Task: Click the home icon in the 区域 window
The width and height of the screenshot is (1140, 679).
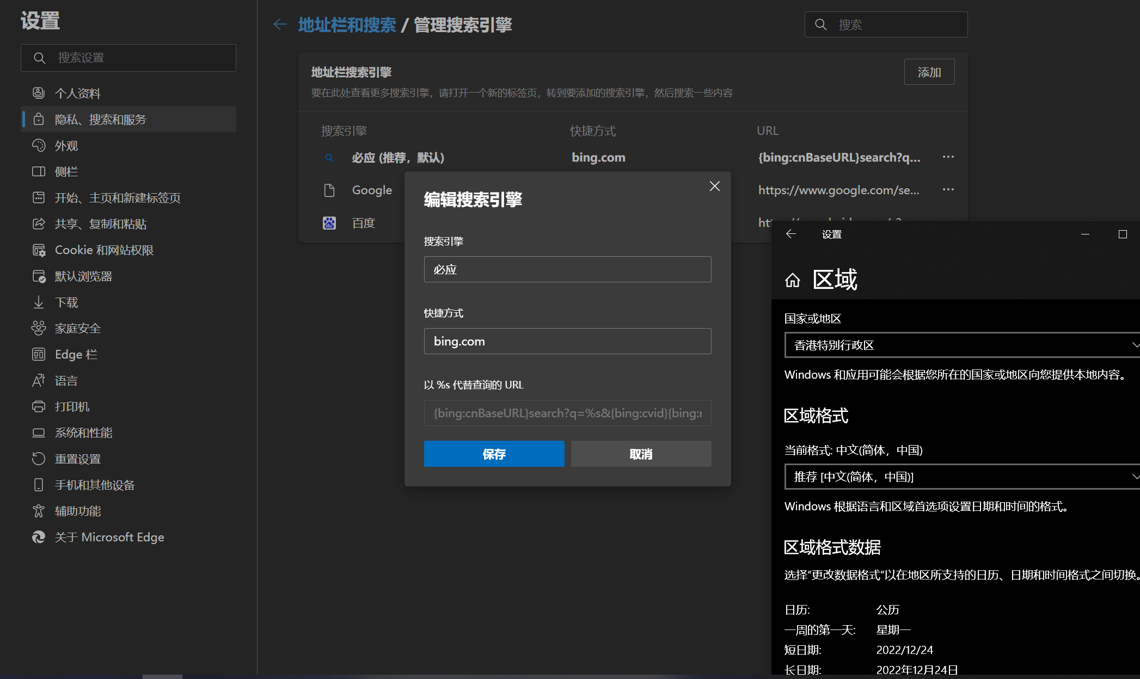Action: click(x=793, y=280)
